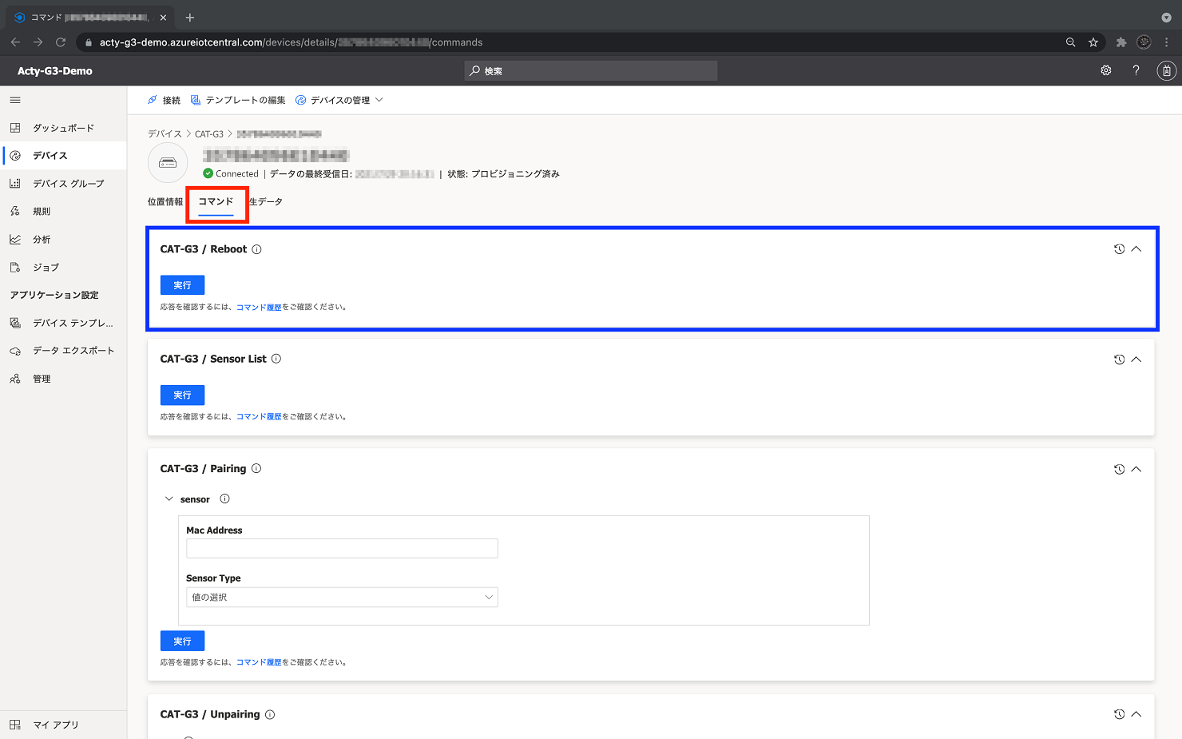Run the Reboot command with 実行

tap(182, 285)
